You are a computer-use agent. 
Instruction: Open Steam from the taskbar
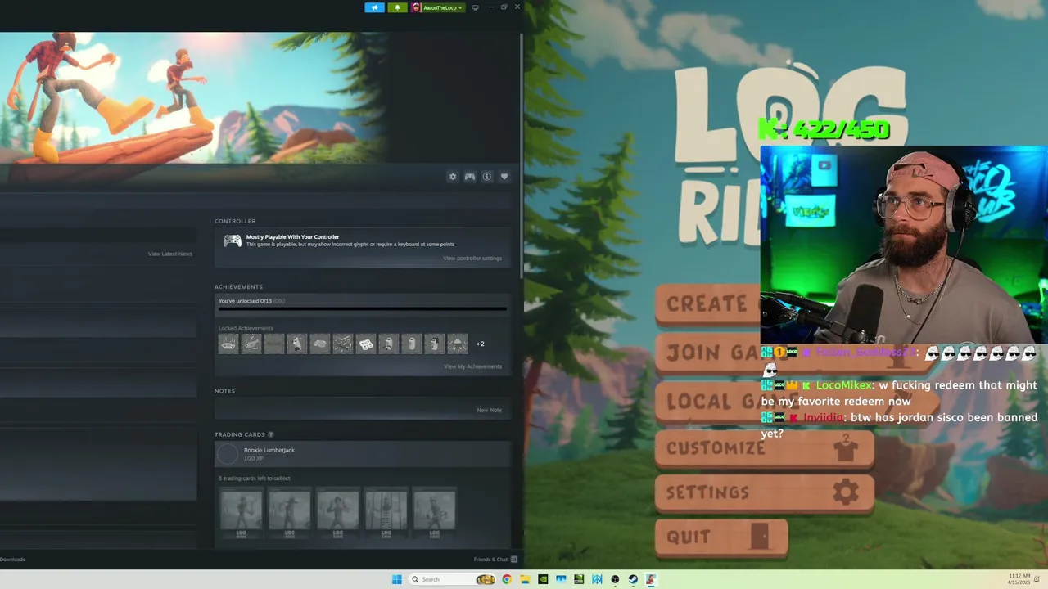coord(633,579)
